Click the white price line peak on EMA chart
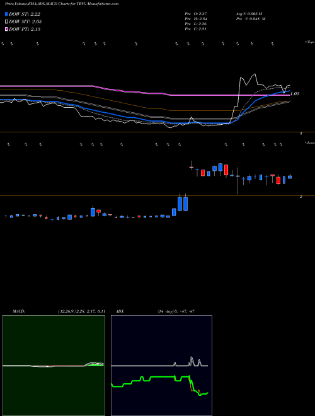315x416 pixels. pos(255,74)
